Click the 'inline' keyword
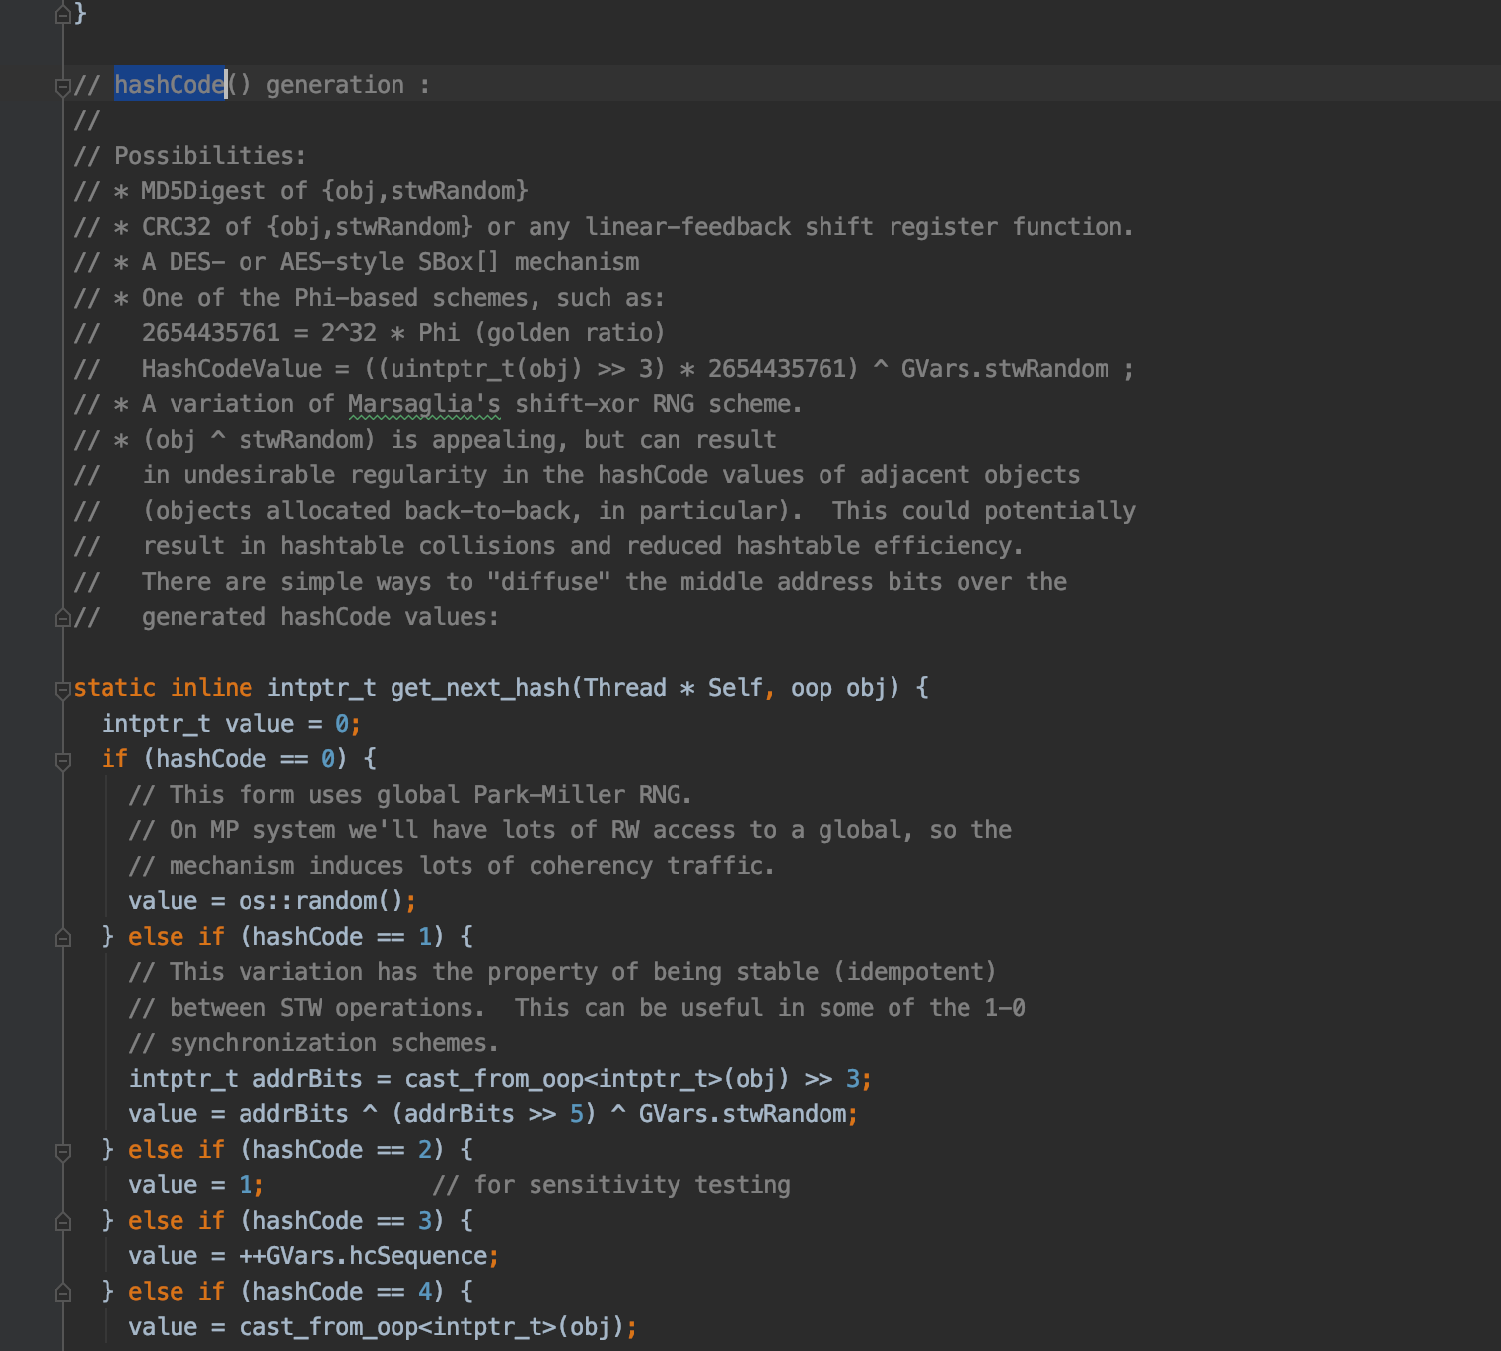Image resolution: width=1501 pixels, height=1351 pixels. click(x=211, y=688)
